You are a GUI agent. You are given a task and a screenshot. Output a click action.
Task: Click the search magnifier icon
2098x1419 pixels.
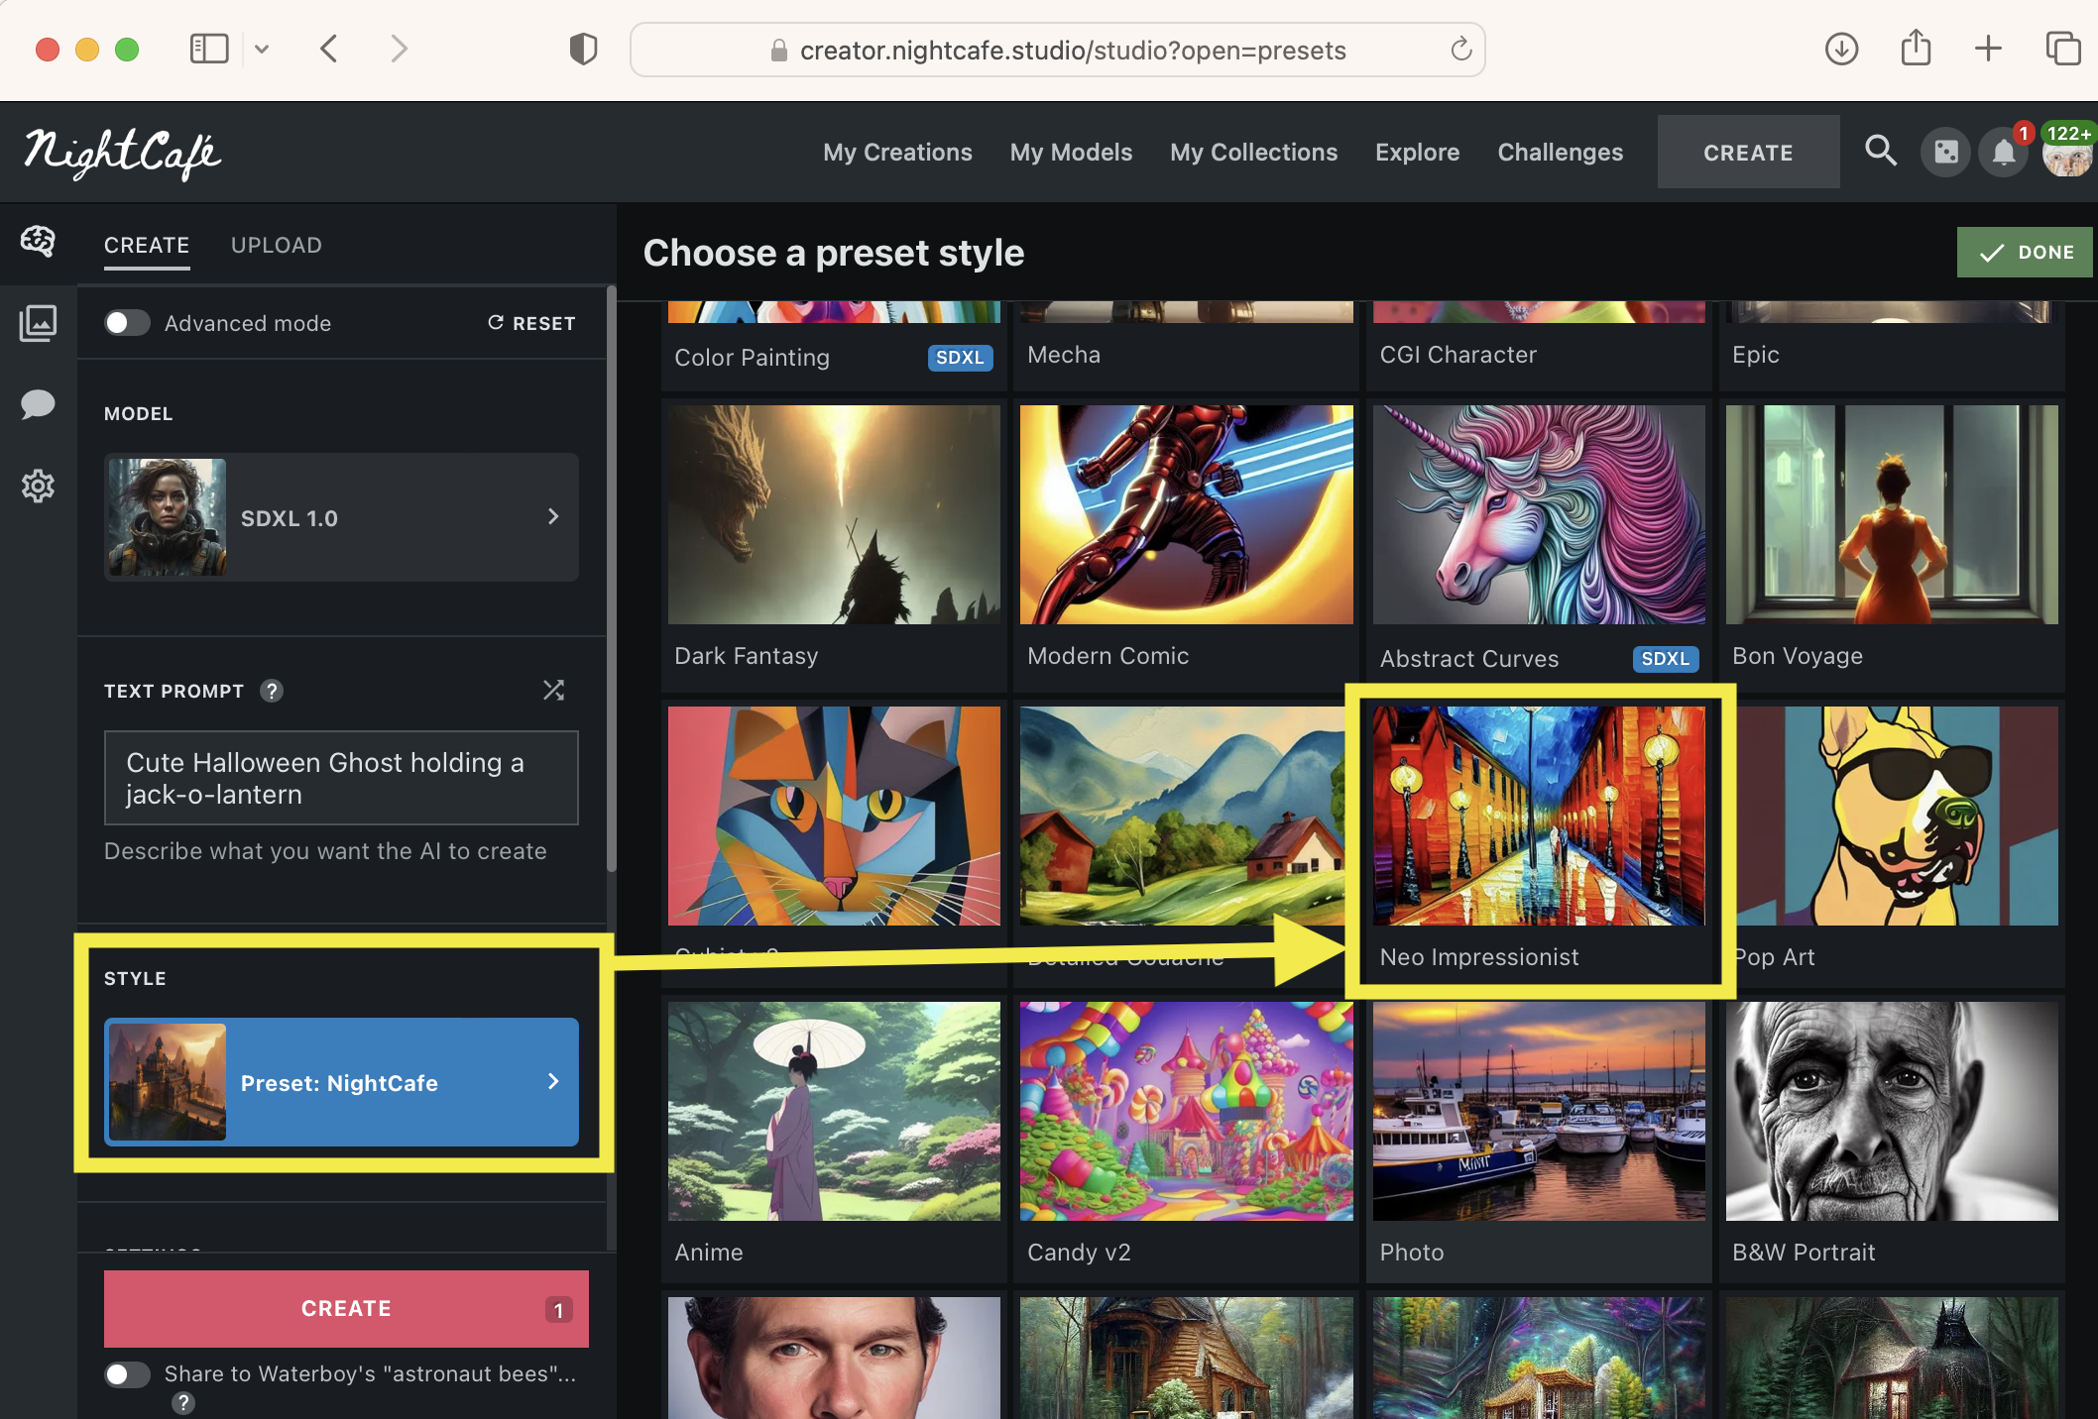(x=1880, y=152)
